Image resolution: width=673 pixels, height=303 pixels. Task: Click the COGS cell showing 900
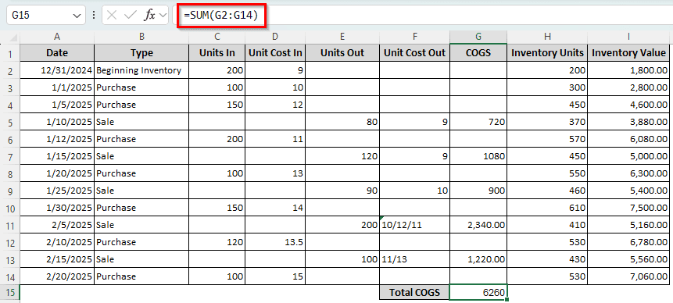(x=478, y=191)
